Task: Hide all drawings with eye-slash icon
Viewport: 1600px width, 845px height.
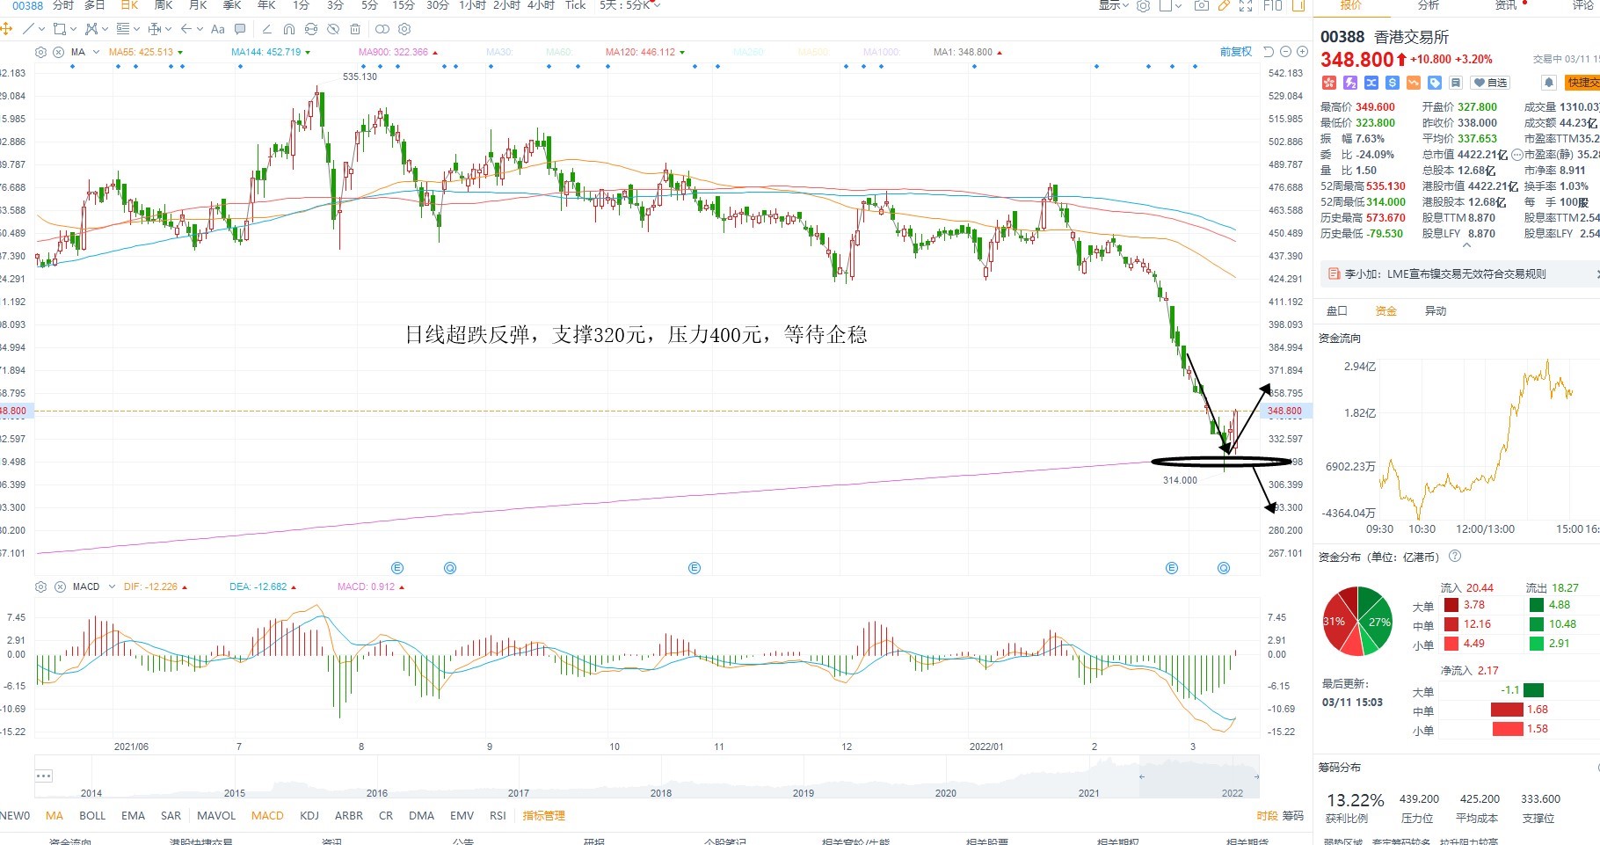Action: pyautogui.click(x=333, y=29)
